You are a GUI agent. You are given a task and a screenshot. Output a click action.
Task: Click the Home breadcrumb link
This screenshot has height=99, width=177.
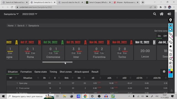pyautogui.click(x=11, y=26)
